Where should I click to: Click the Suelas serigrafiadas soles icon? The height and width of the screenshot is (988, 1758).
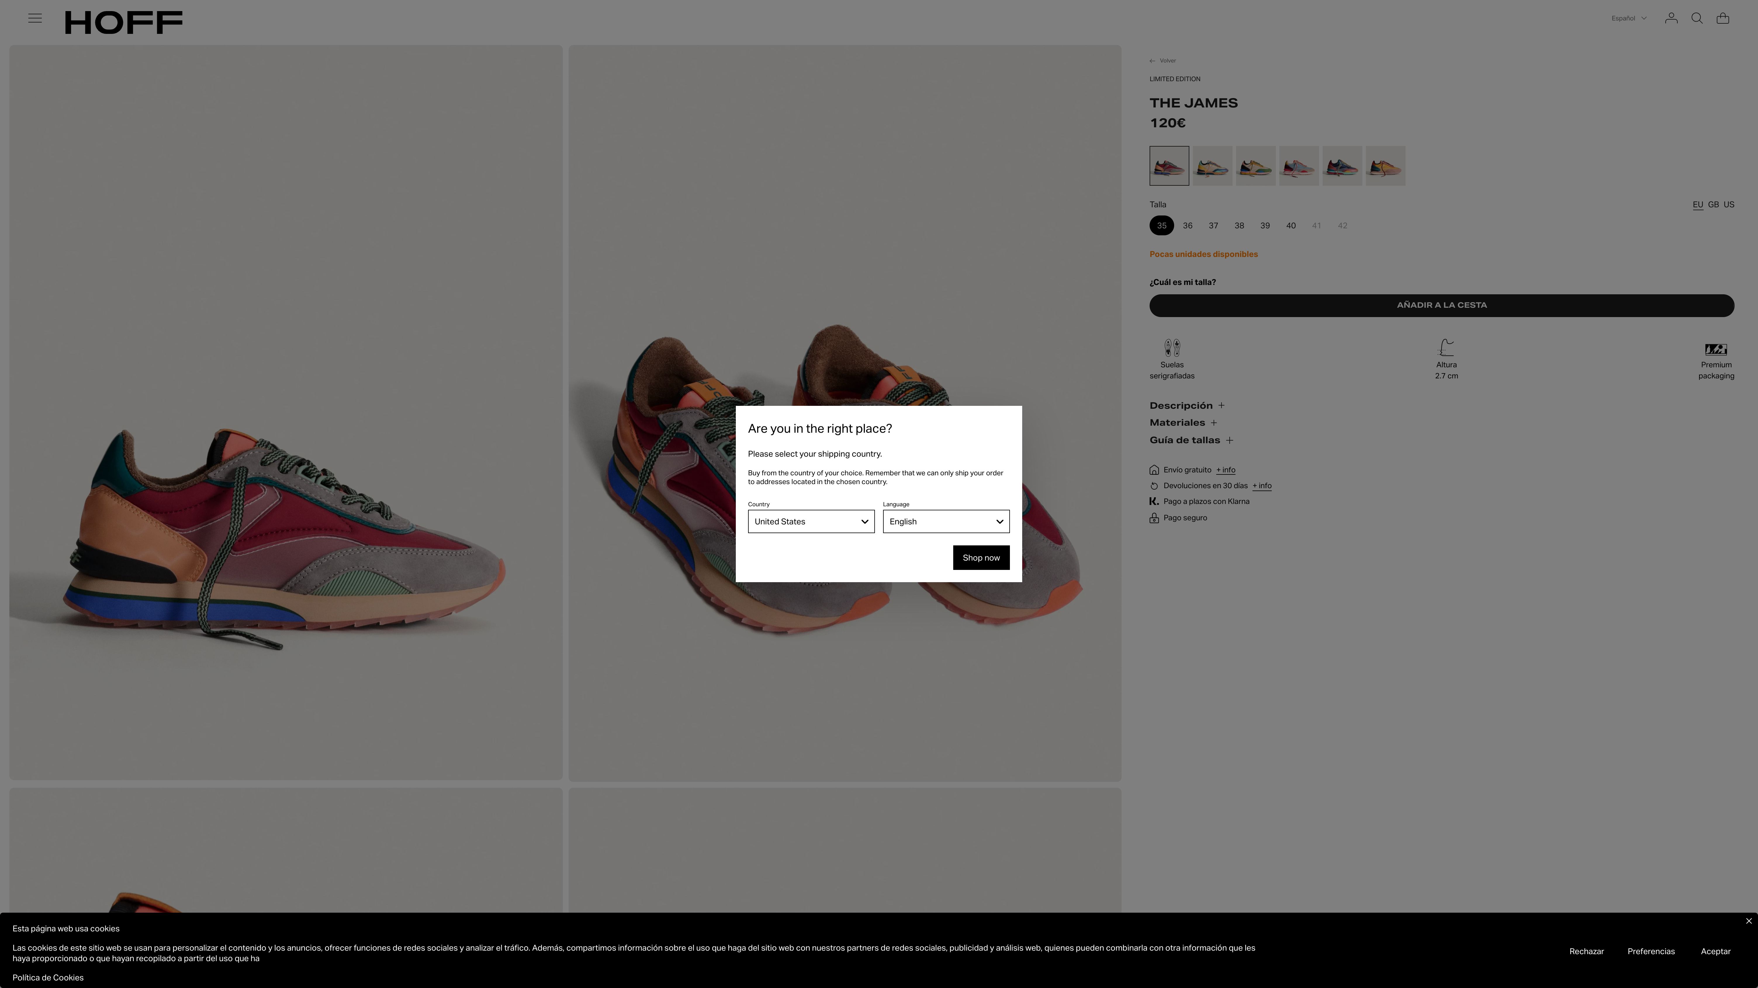[1172, 348]
